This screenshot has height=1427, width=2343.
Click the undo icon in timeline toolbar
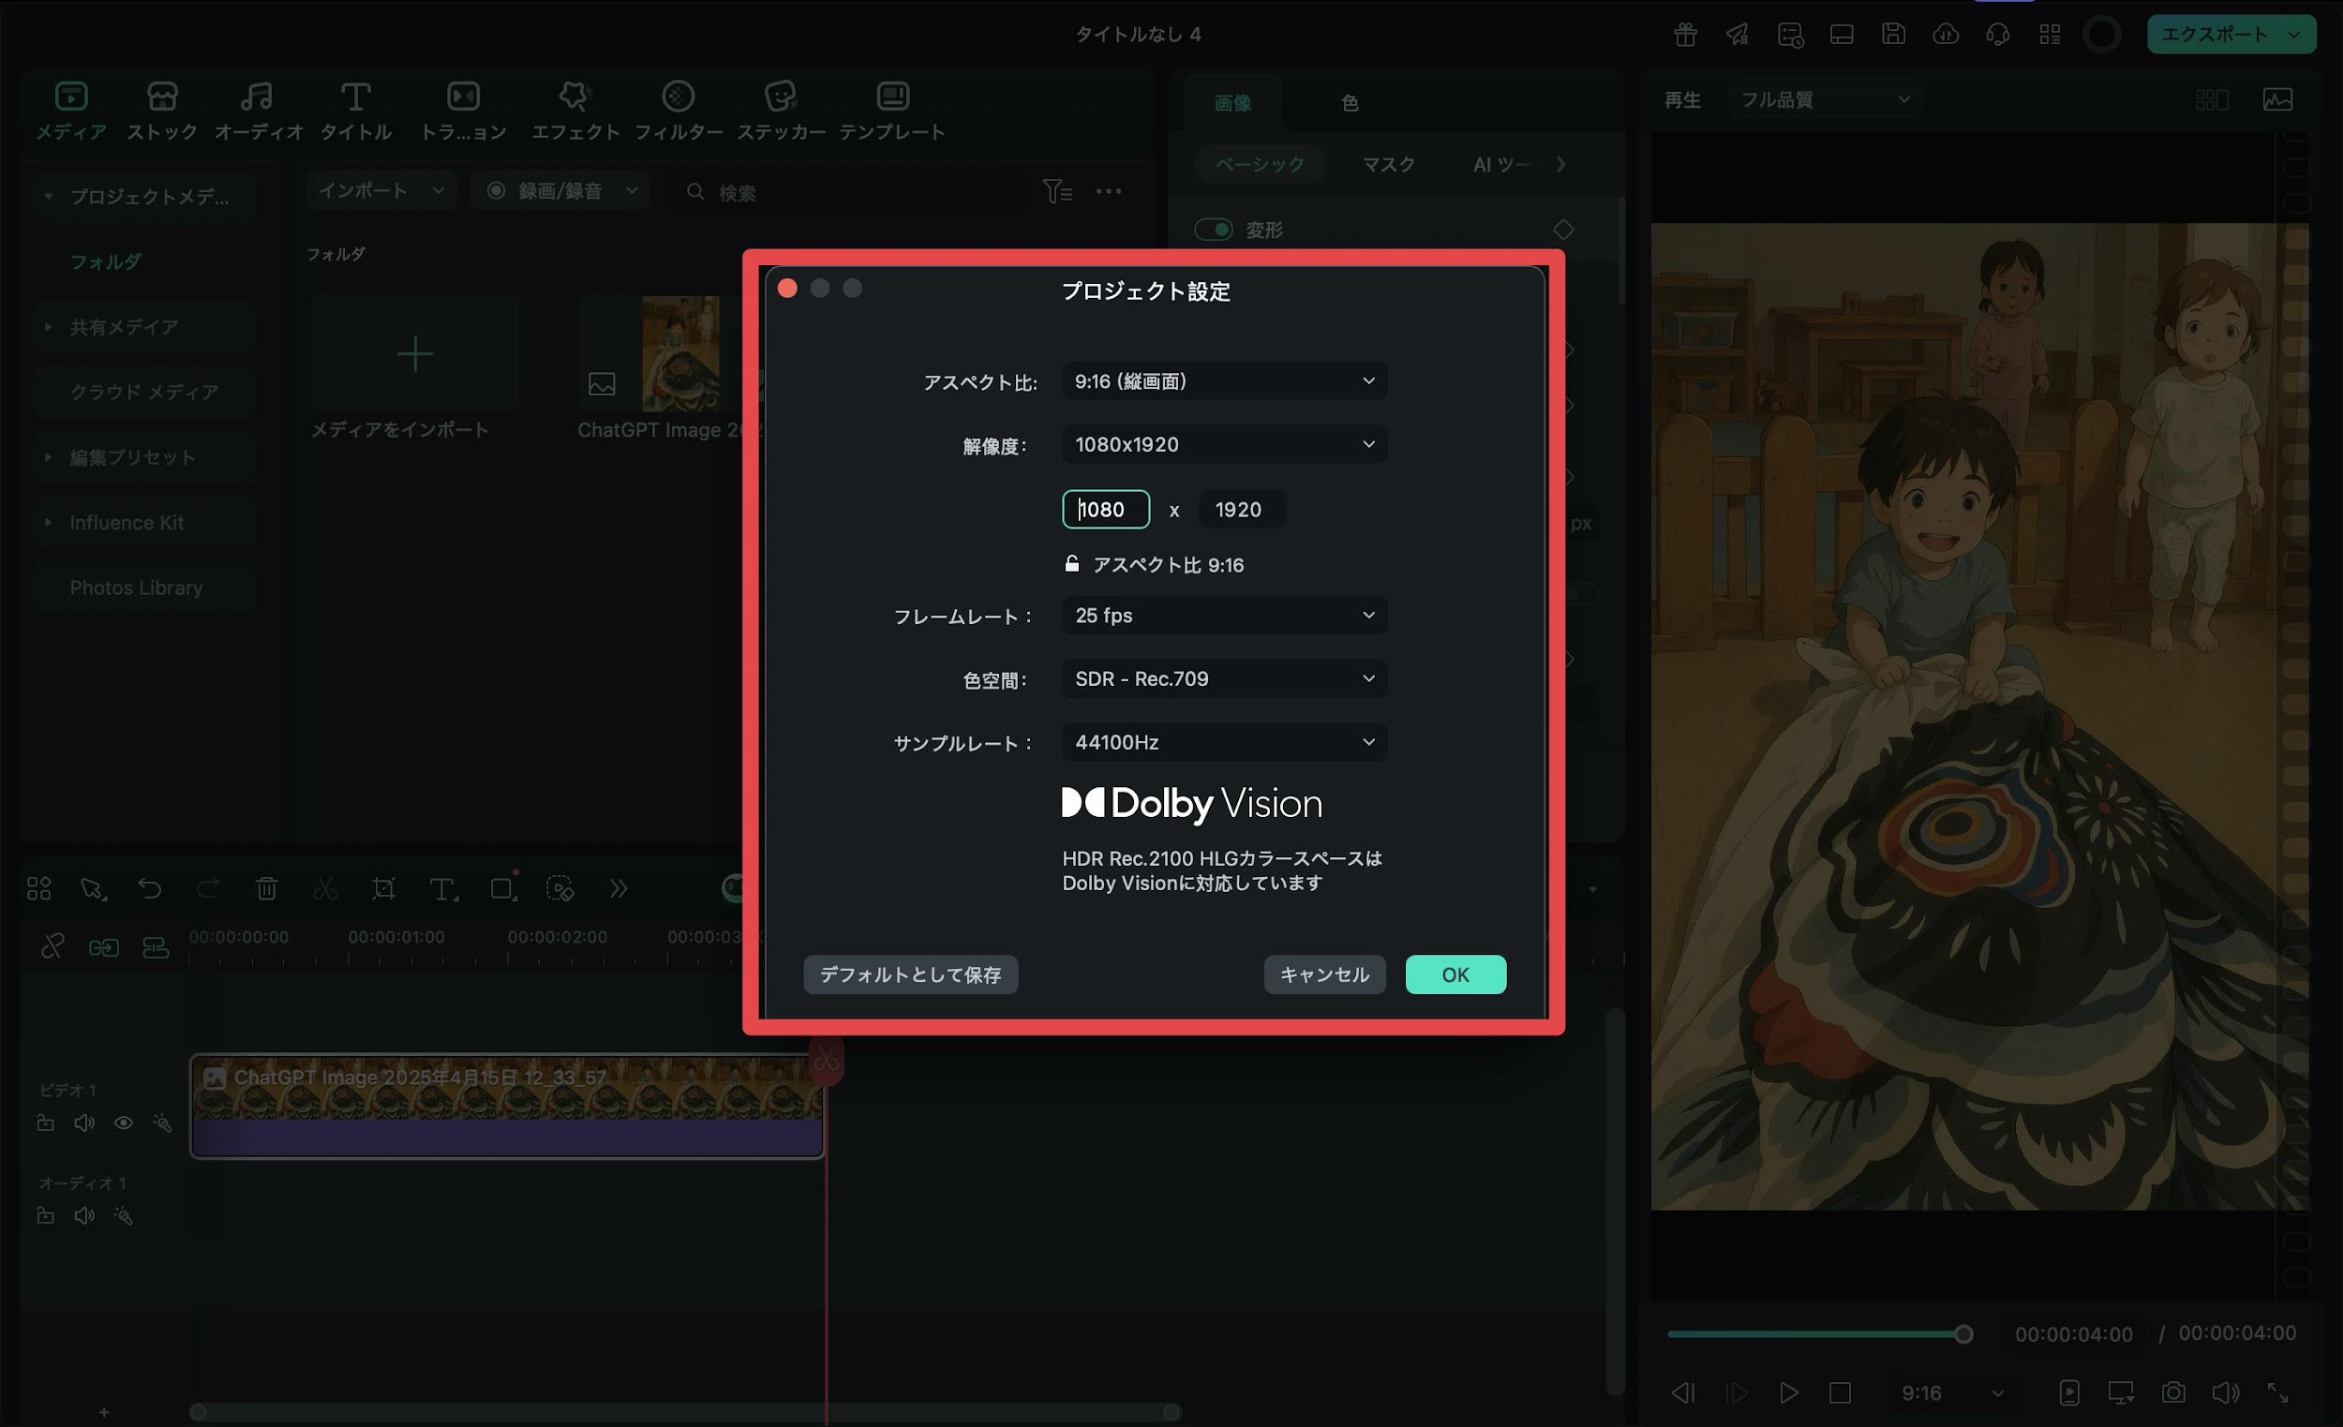point(149,888)
